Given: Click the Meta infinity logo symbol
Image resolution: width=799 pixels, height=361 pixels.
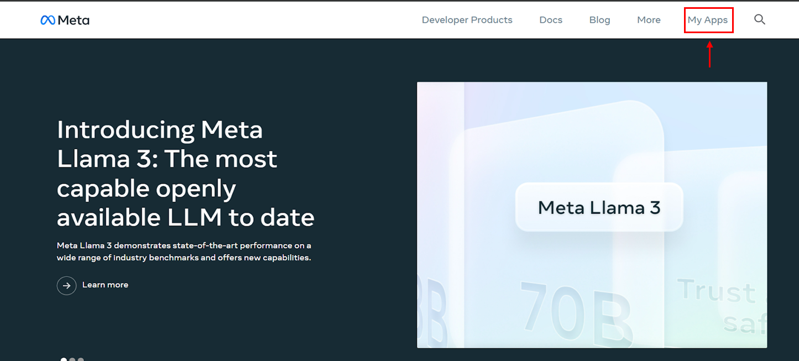Looking at the screenshot, I should (x=48, y=20).
